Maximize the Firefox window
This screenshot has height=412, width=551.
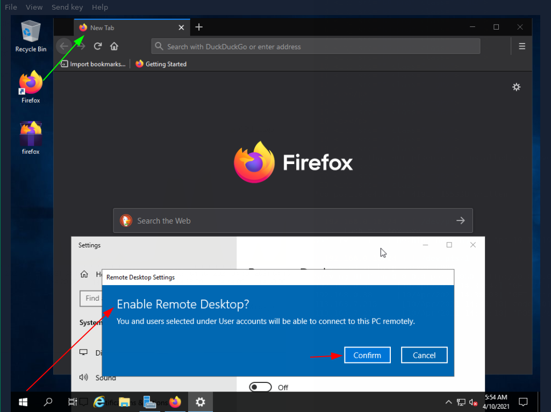click(496, 27)
